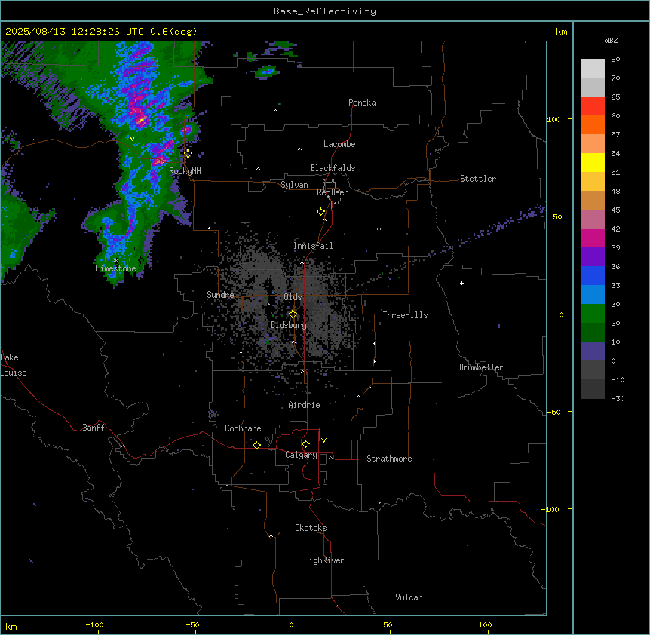This screenshot has height=635, width=650.
Task: Click the Stettler city label
Action: tap(478, 179)
